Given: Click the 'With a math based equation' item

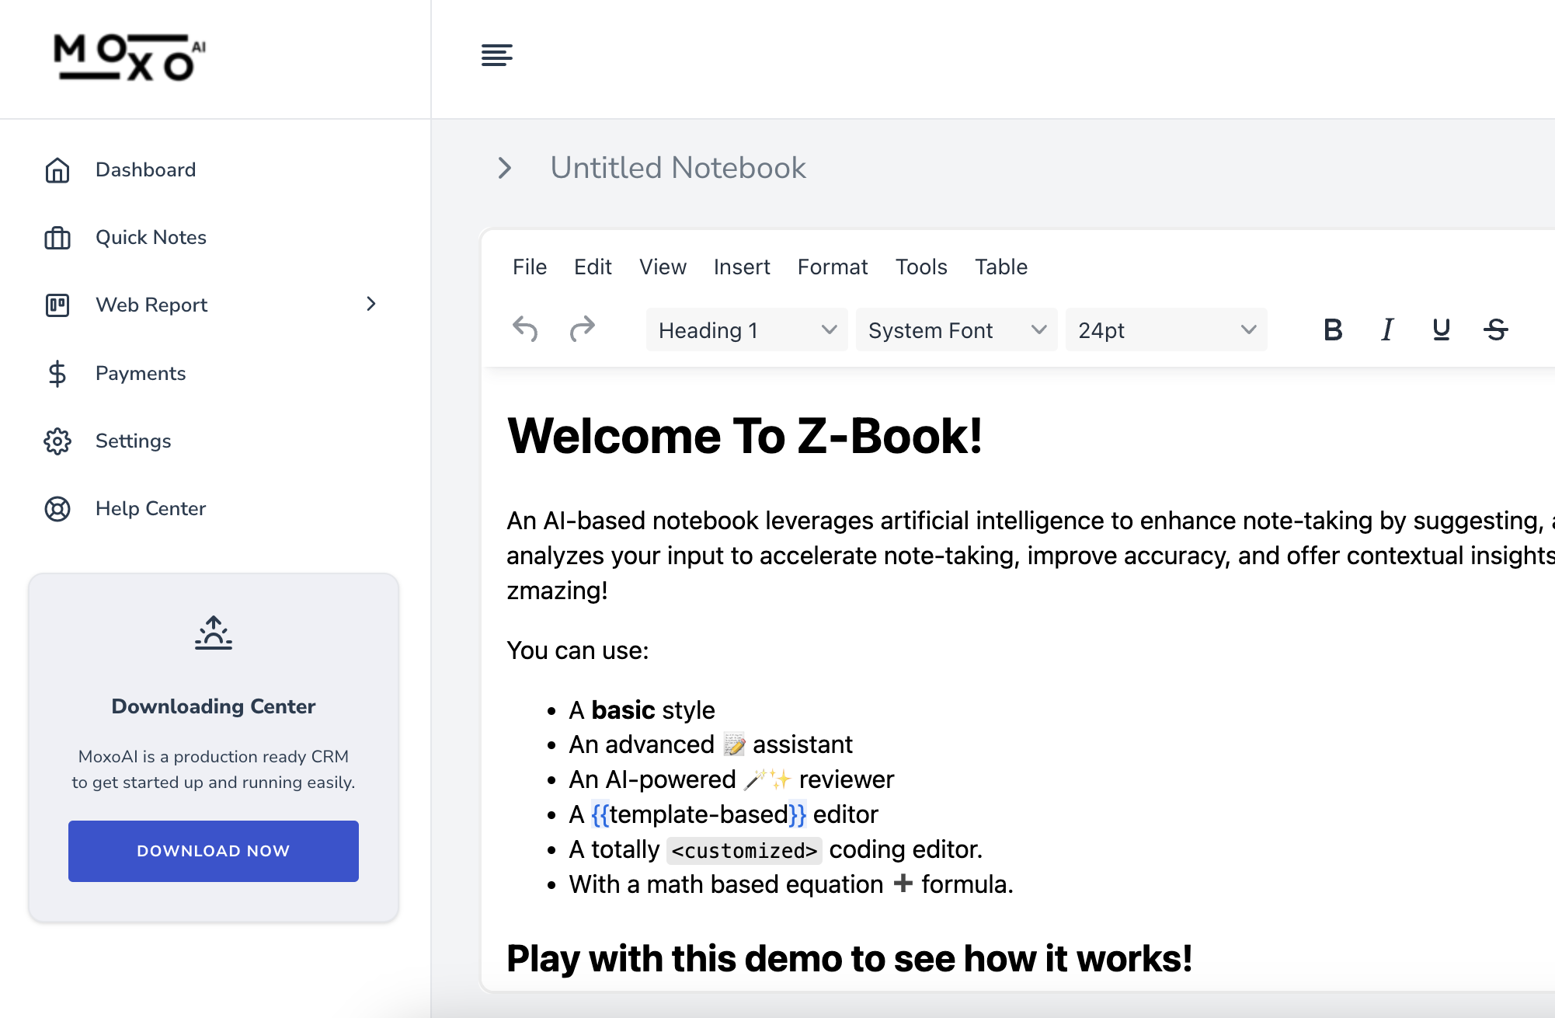Looking at the screenshot, I should point(791,884).
